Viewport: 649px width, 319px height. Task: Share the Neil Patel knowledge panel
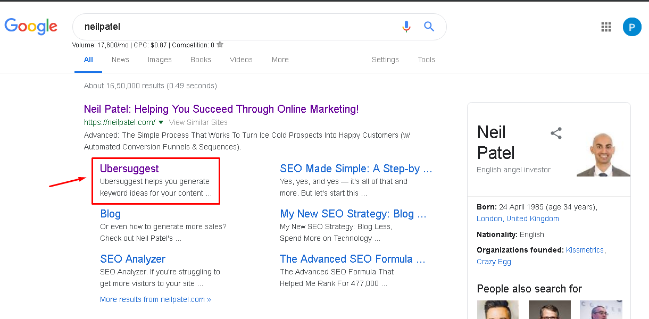556,133
